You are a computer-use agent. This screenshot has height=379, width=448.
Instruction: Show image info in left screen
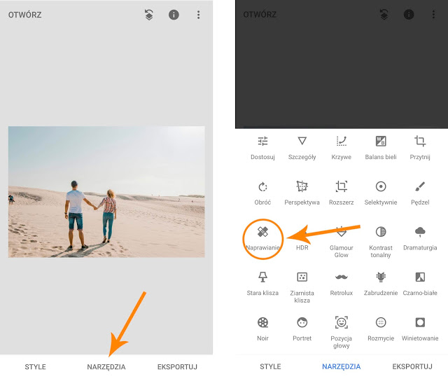pyautogui.click(x=174, y=15)
